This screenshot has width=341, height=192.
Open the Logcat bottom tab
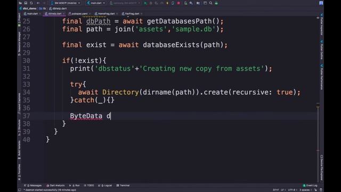tap(105, 186)
